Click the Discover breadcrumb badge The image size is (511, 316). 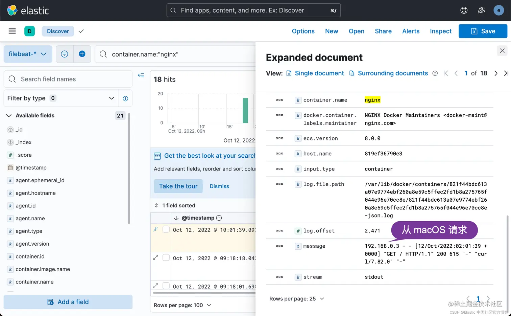point(58,31)
